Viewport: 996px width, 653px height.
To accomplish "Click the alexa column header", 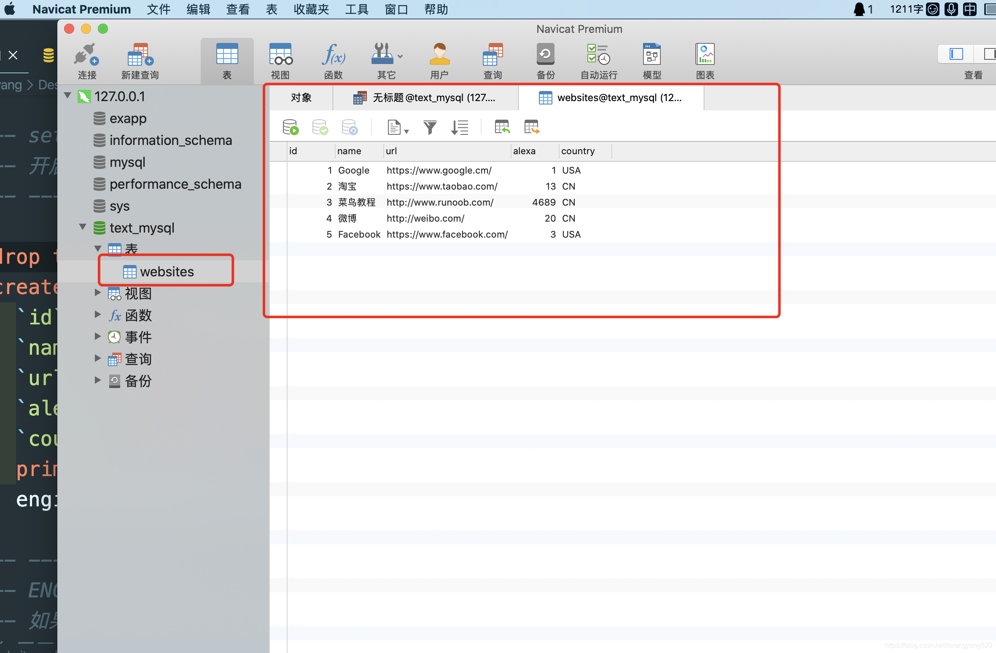I will 535,151.
